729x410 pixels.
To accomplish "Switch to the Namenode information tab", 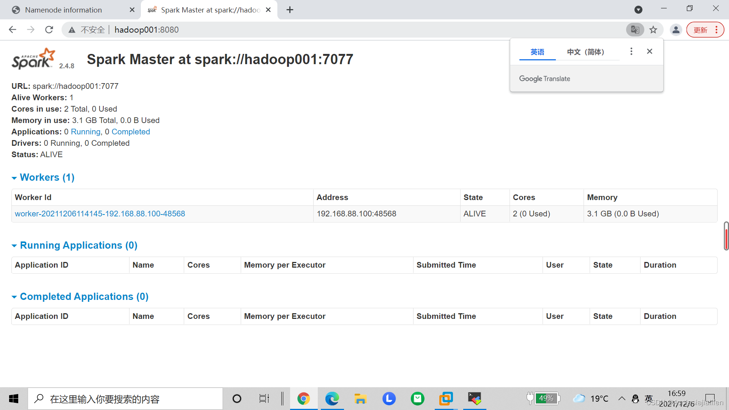I will (x=63, y=10).
